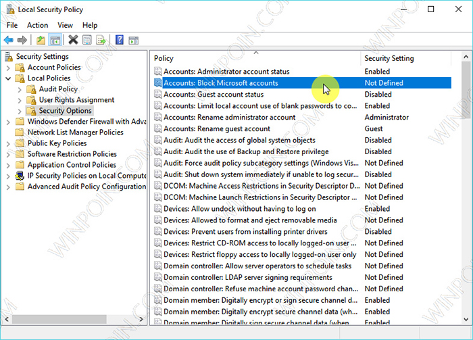
Task: Click the Forward arrow toolbar icon
Action: (22, 40)
